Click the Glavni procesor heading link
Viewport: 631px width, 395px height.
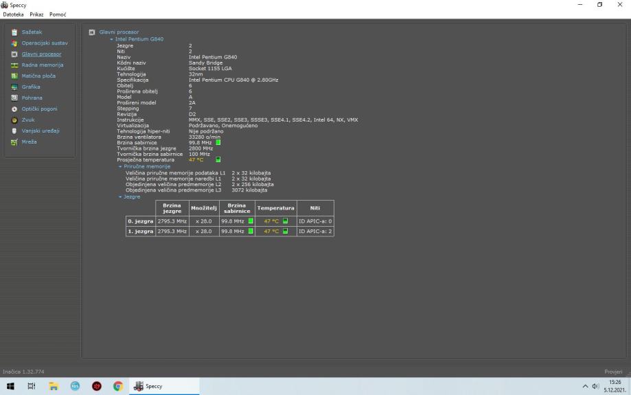coord(119,32)
